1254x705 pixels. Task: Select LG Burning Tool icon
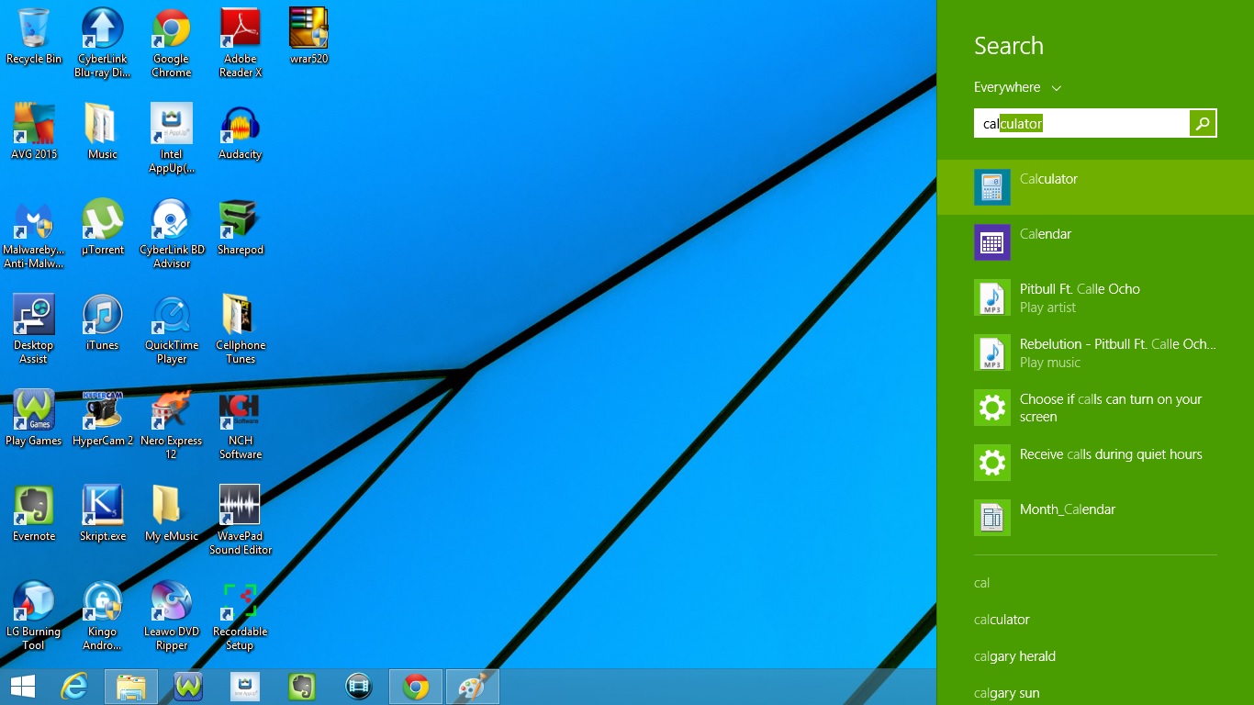34,616
